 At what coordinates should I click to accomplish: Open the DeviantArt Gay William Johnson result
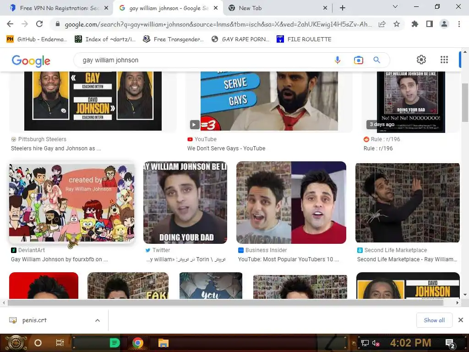[59, 259]
